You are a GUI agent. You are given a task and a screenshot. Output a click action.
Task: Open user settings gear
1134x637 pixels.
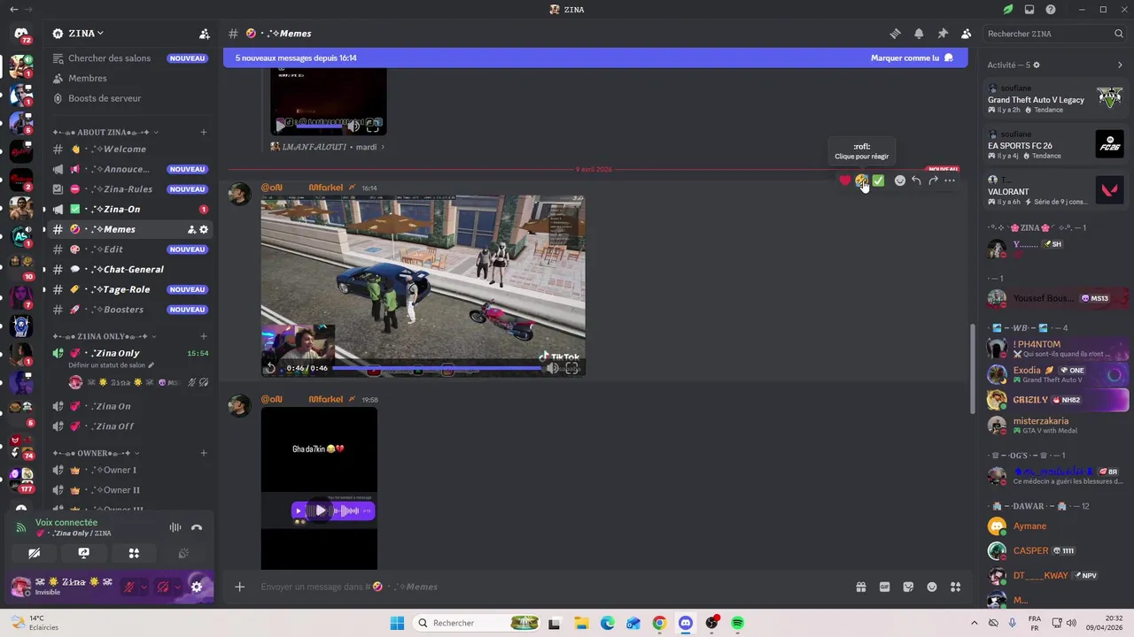197,587
